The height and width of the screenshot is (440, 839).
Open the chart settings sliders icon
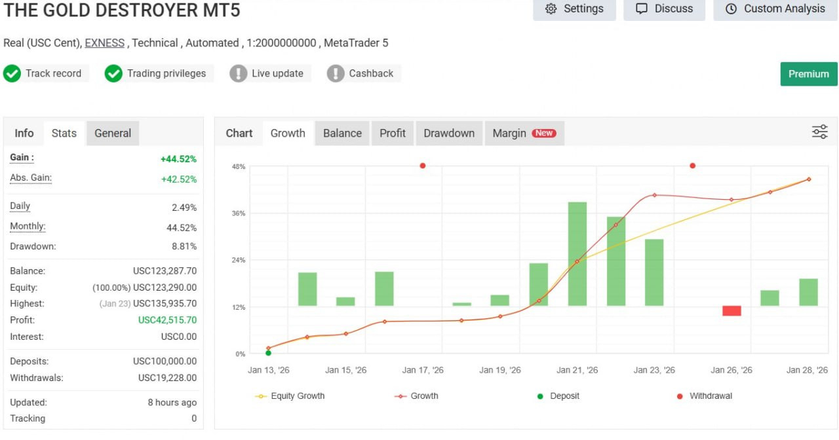click(819, 132)
